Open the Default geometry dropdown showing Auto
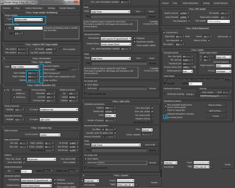The height and width of the screenshot is (188, 235). pyautogui.click(x=187, y=72)
